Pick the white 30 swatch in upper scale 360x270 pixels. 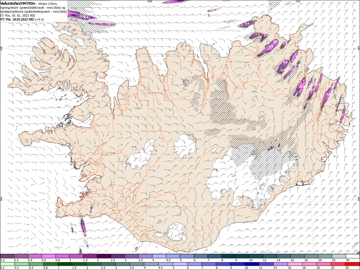pos(353,256)
